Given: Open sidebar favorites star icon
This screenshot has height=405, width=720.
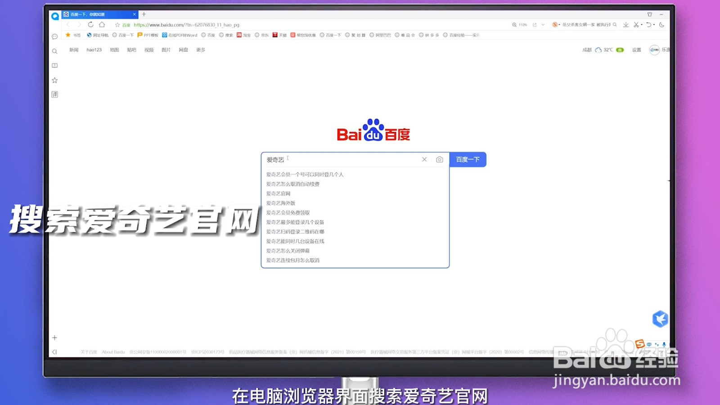Looking at the screenshot, I should point(55,80).
